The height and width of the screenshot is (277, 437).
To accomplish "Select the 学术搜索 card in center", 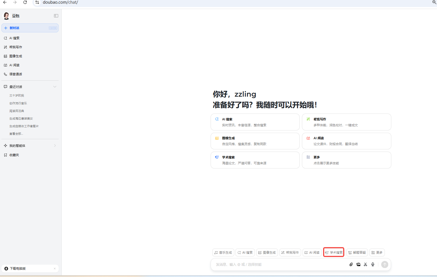I will [x=255, y=160].
